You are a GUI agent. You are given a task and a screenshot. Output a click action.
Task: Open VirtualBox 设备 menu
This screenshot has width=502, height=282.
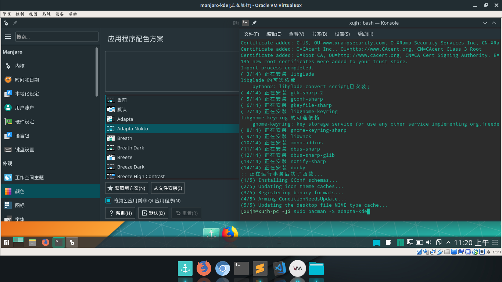60,14
